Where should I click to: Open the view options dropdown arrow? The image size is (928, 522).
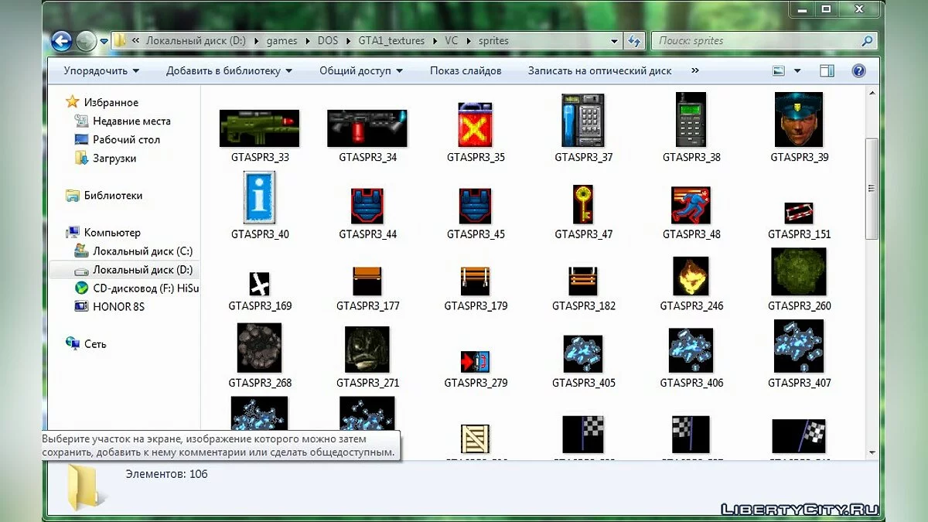[x=797, y=70]
